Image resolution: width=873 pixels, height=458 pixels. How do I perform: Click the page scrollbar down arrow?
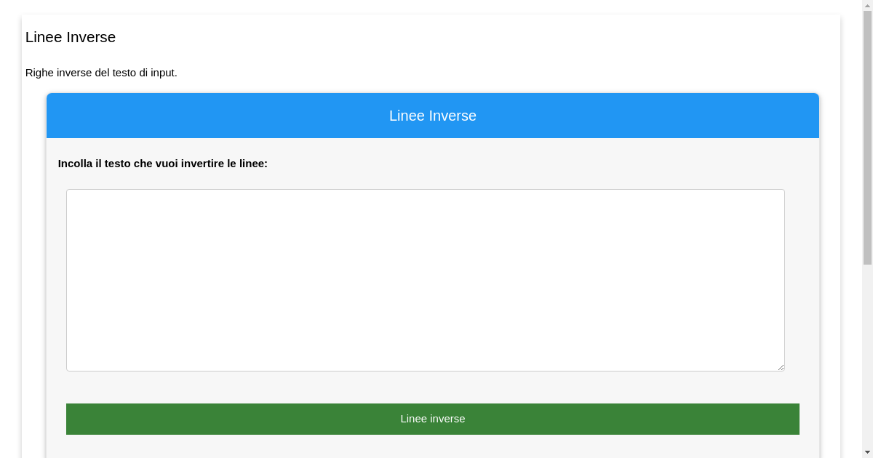pos(867,452)
